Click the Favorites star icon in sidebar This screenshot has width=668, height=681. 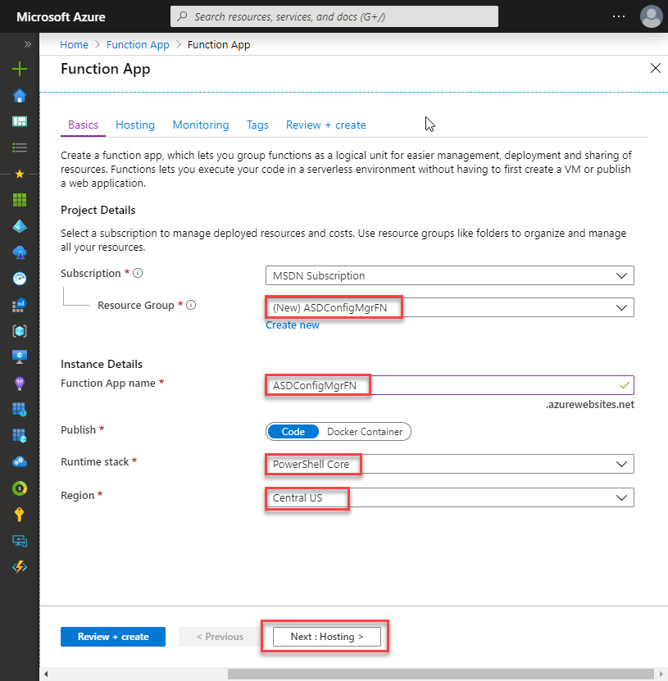point(20,175)
